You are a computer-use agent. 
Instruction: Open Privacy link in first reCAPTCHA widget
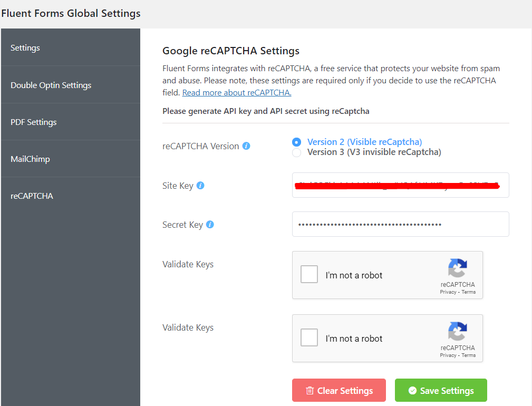(448, 292)
